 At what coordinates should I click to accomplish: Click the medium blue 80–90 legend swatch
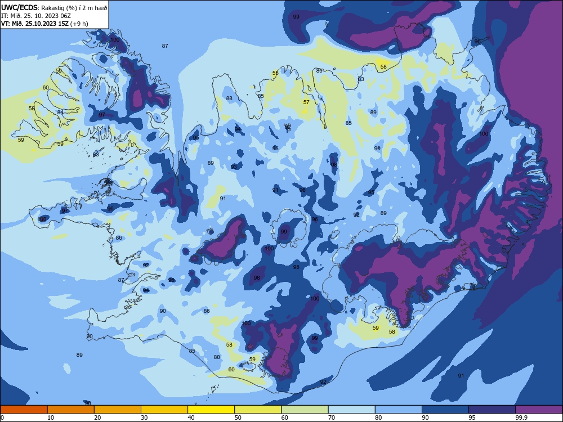(x=399, y=410)
